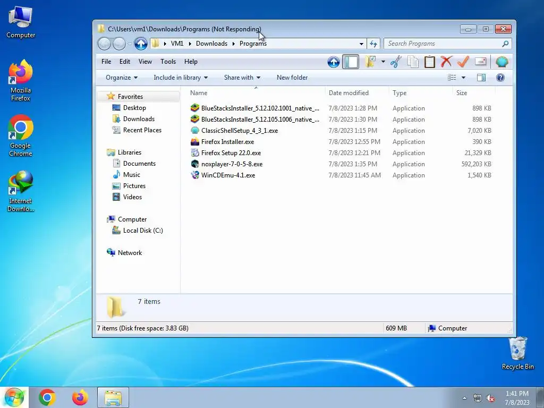Click the Paste clipboard icon

pyautogui.click(x=429, y=62)
